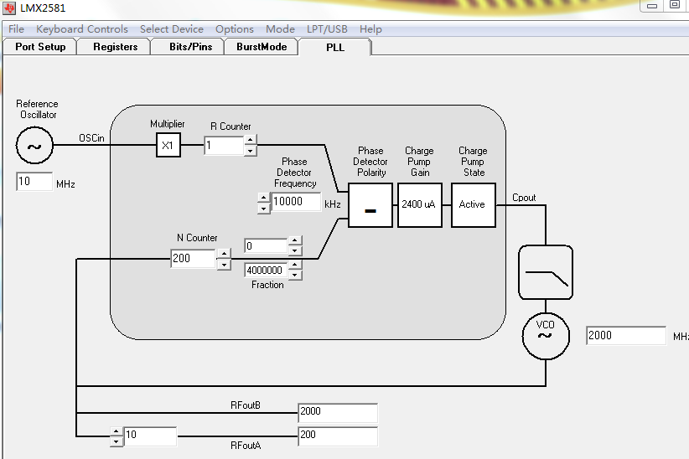
Task: Click the RFoutB frequency field
Action: point(338,413)
